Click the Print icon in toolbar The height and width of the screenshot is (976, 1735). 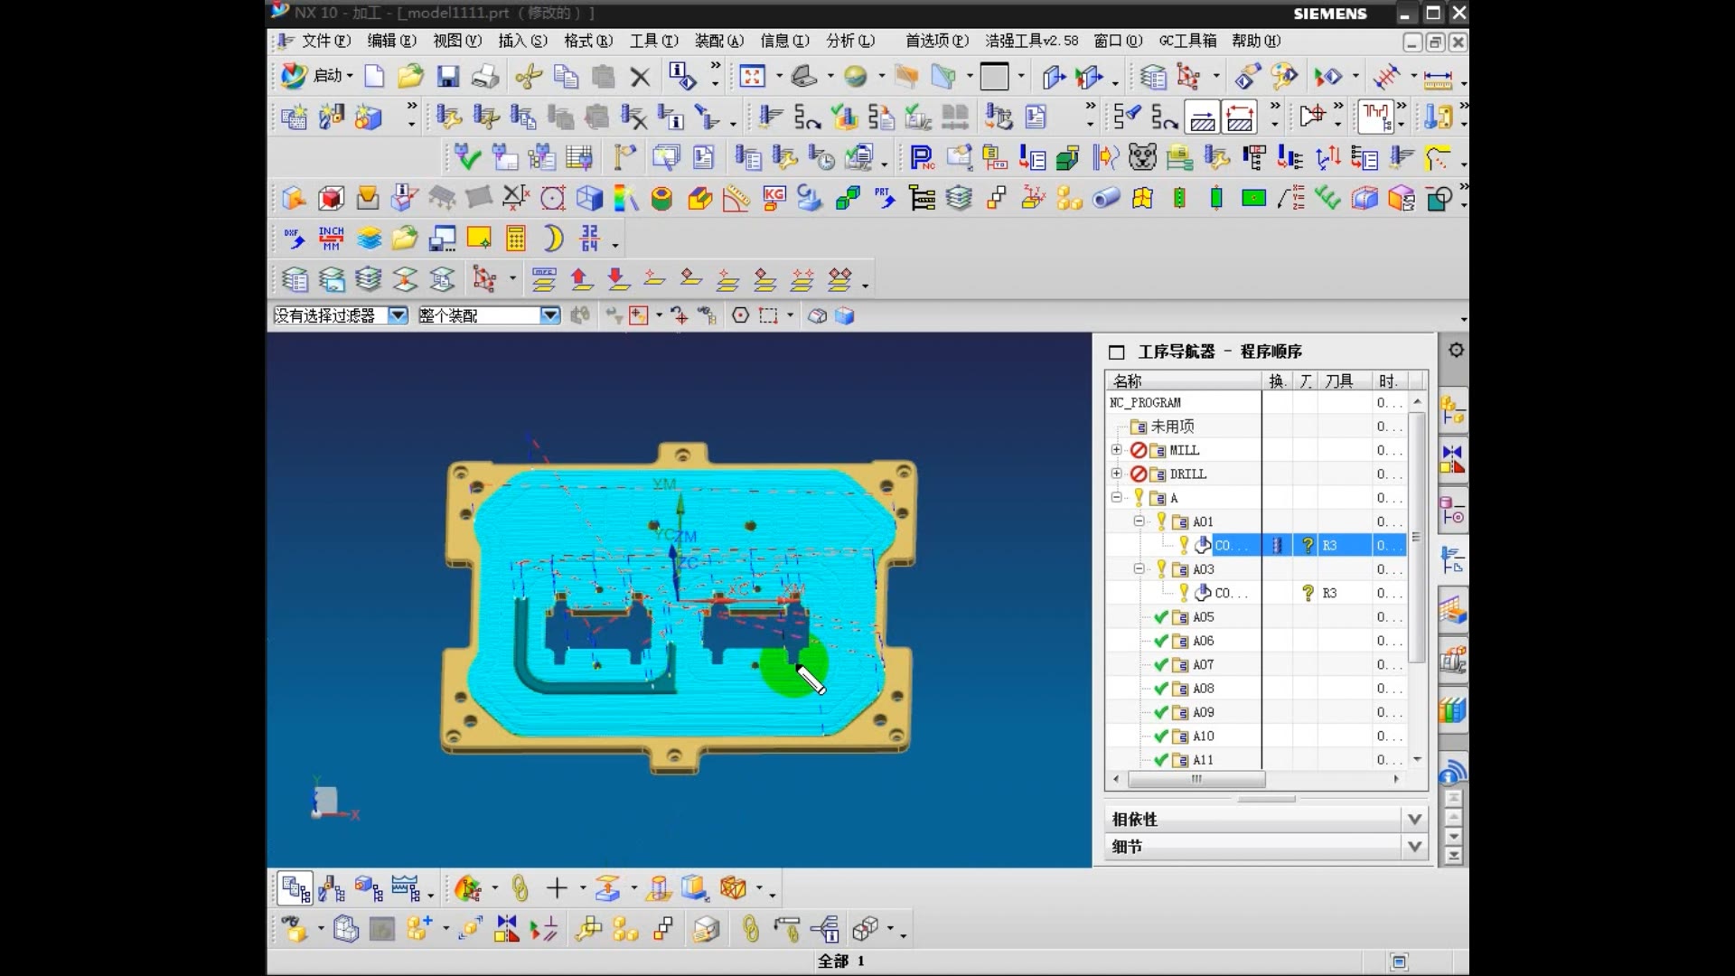point(485,77)
